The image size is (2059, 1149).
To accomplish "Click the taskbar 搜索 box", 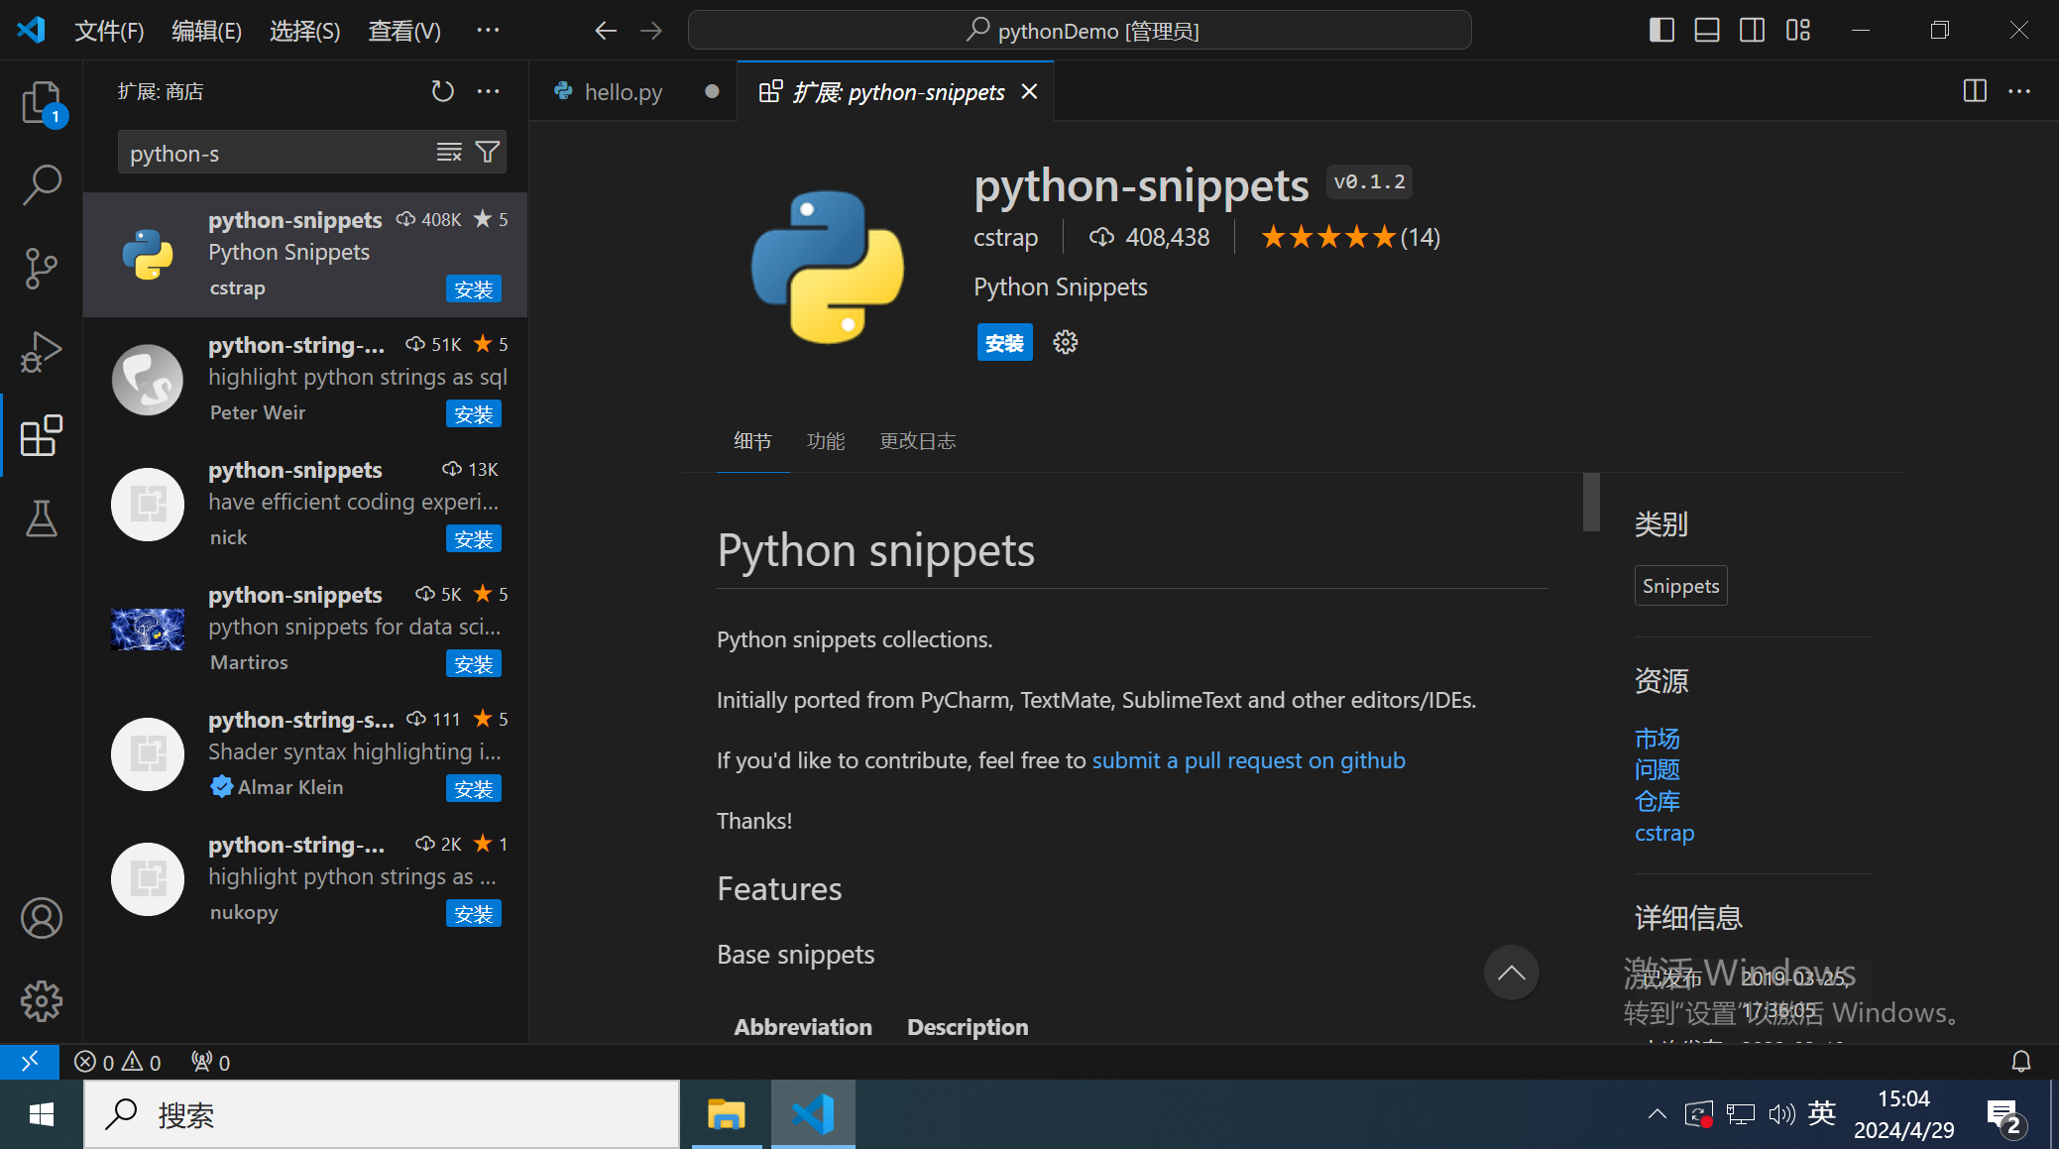I will point(382,1115).
